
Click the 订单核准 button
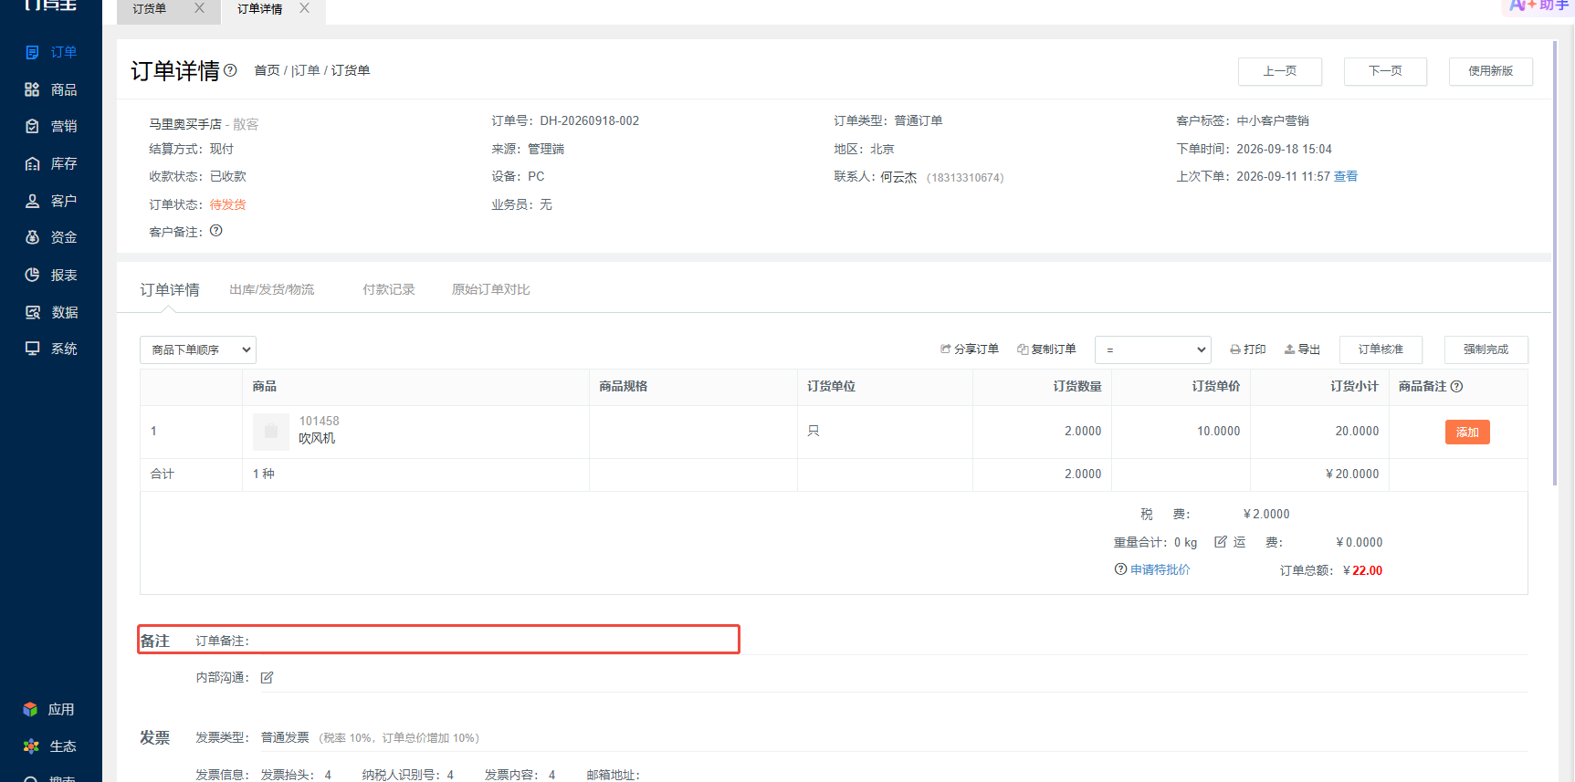(1381, 349)
